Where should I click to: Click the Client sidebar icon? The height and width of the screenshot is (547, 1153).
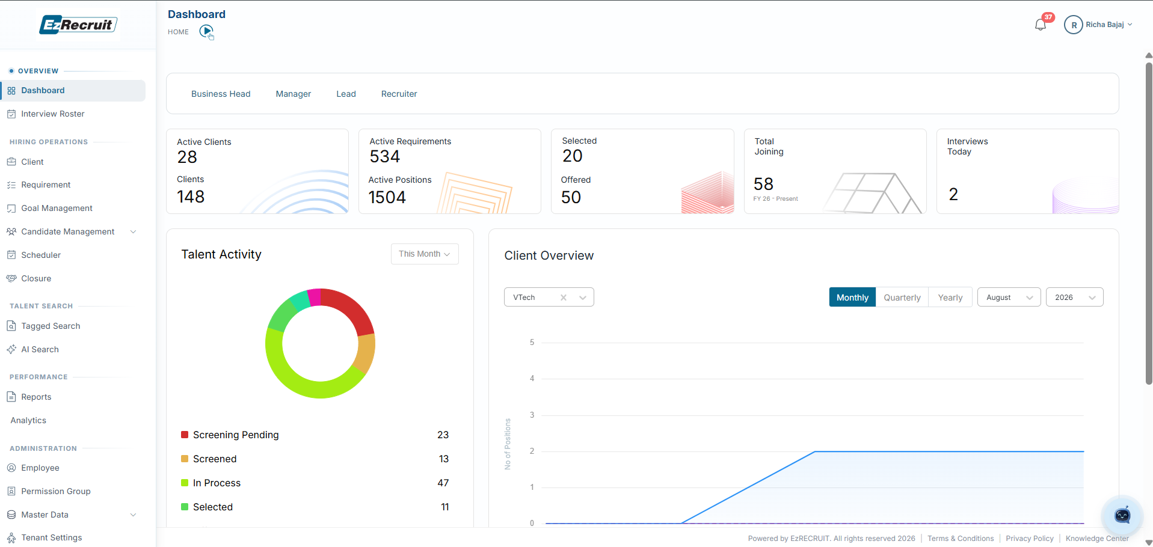pyautogui.click(x=11, y=162)
